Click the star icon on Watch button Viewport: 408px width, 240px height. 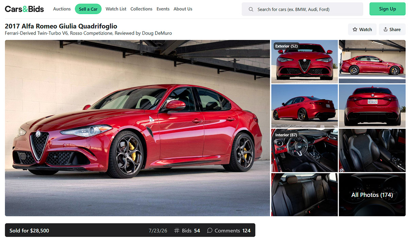(355, 29)
